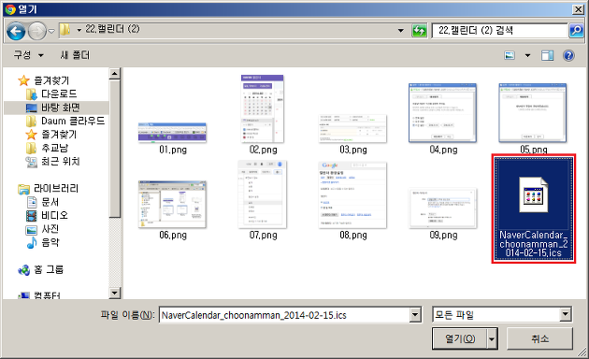
Task: Open the view options dropdown arrow
Action: tap(528, 55)
